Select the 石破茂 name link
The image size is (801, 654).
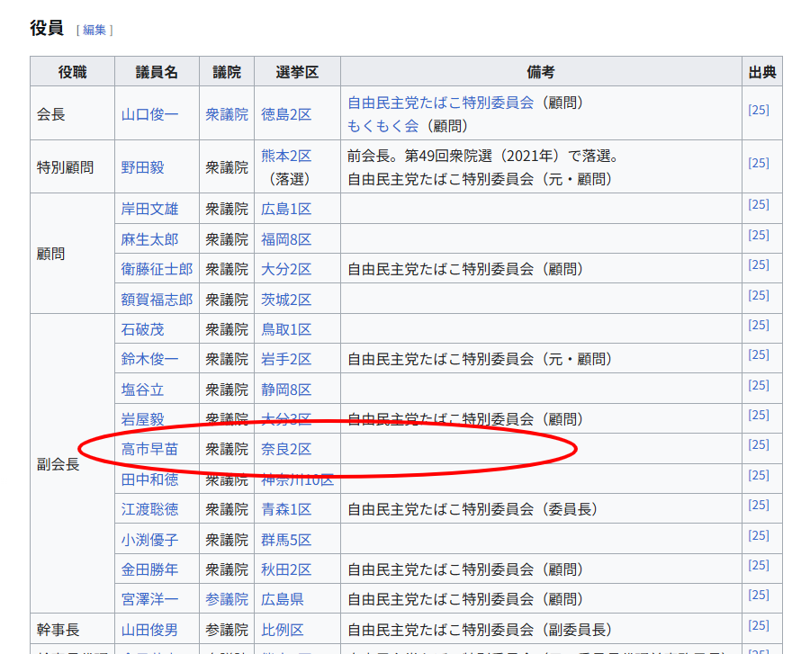[x=143, y=329]
